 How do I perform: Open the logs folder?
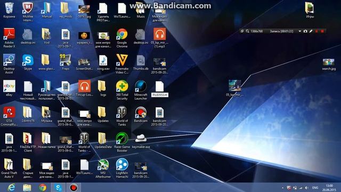pyautogui.click(x=103, y=89)
